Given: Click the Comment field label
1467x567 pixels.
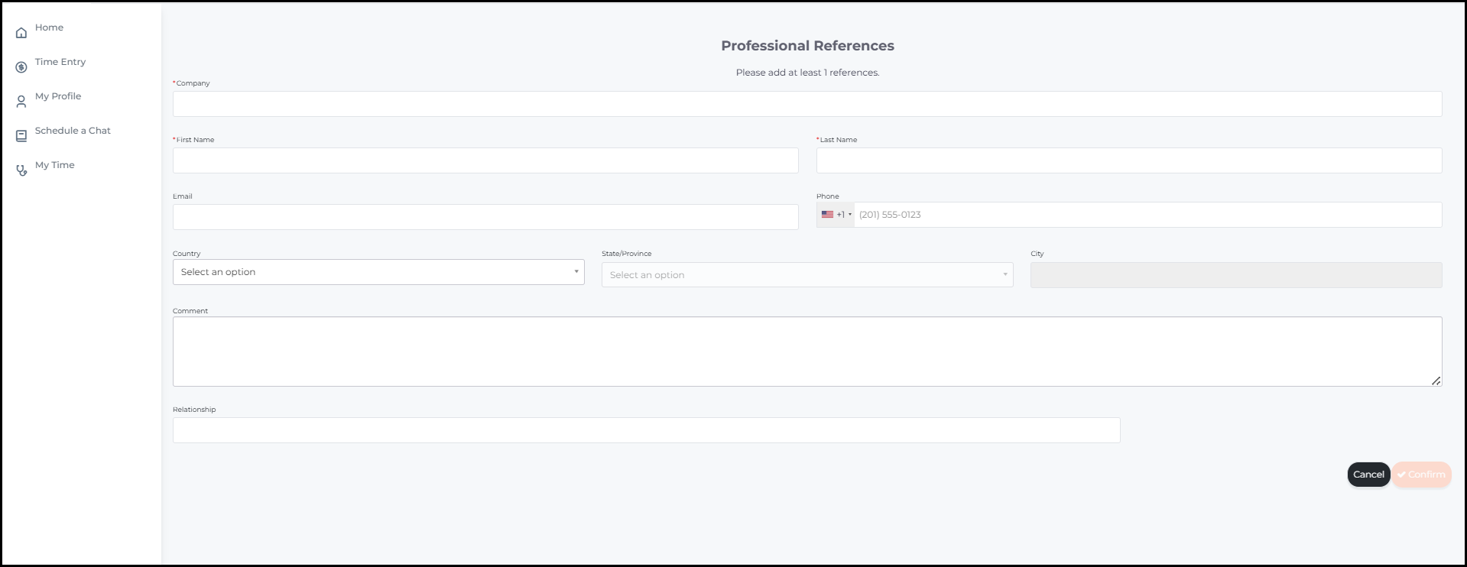Looking at the screenshot, I should click(190, 311).
